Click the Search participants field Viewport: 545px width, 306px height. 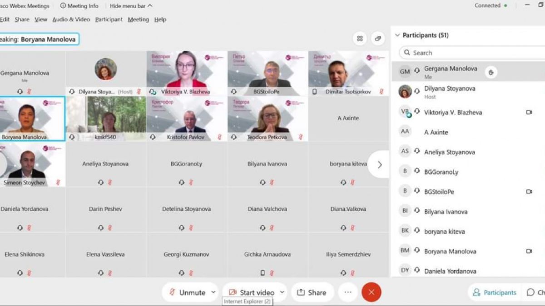click(472, 53)
